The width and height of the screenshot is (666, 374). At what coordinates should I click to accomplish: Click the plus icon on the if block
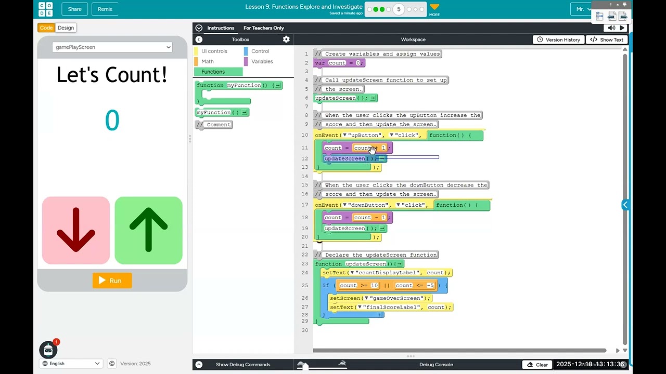point(380,315)
